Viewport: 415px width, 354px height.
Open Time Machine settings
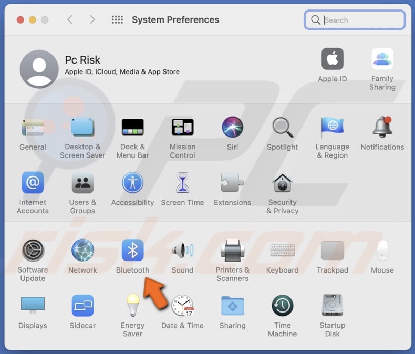pyautogui.click(x=282, y=306)
